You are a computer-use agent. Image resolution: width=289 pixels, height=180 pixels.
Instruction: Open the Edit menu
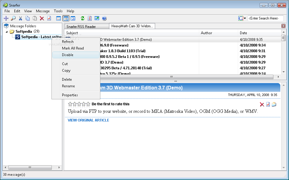coord(17,11)
